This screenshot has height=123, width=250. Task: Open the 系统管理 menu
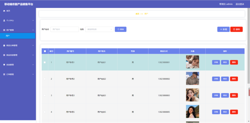coord(18,65)
